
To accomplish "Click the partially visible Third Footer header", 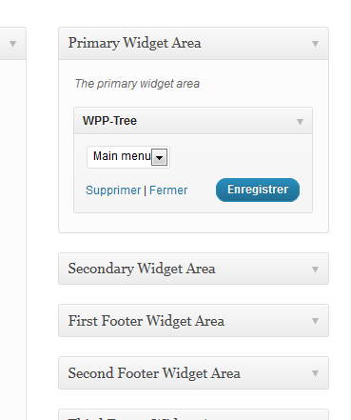I will coord(193,414).
